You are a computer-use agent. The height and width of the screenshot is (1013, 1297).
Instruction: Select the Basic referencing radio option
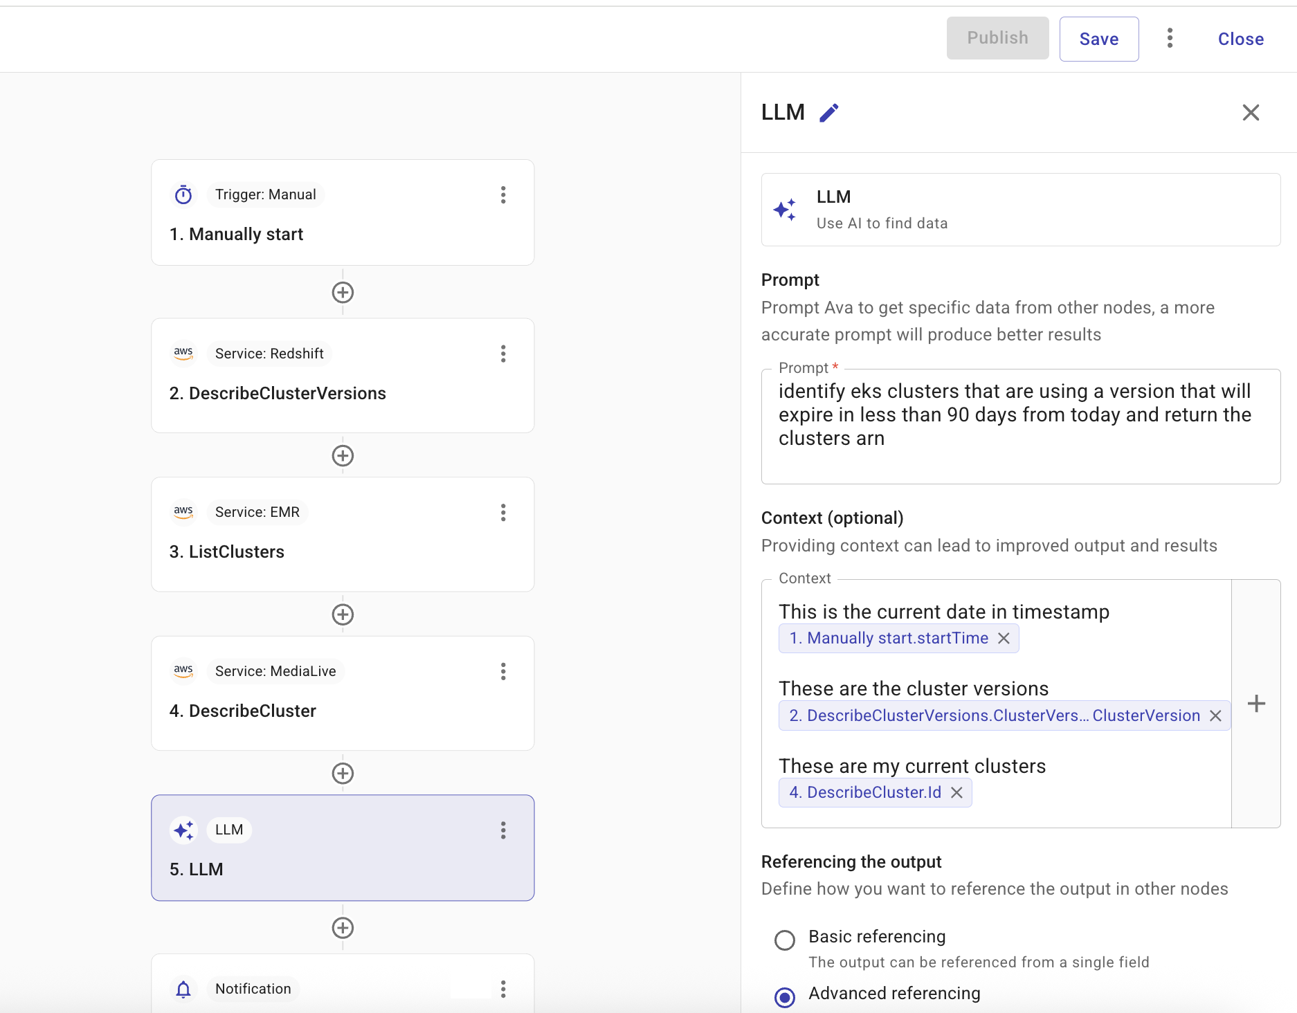point(785,940)
